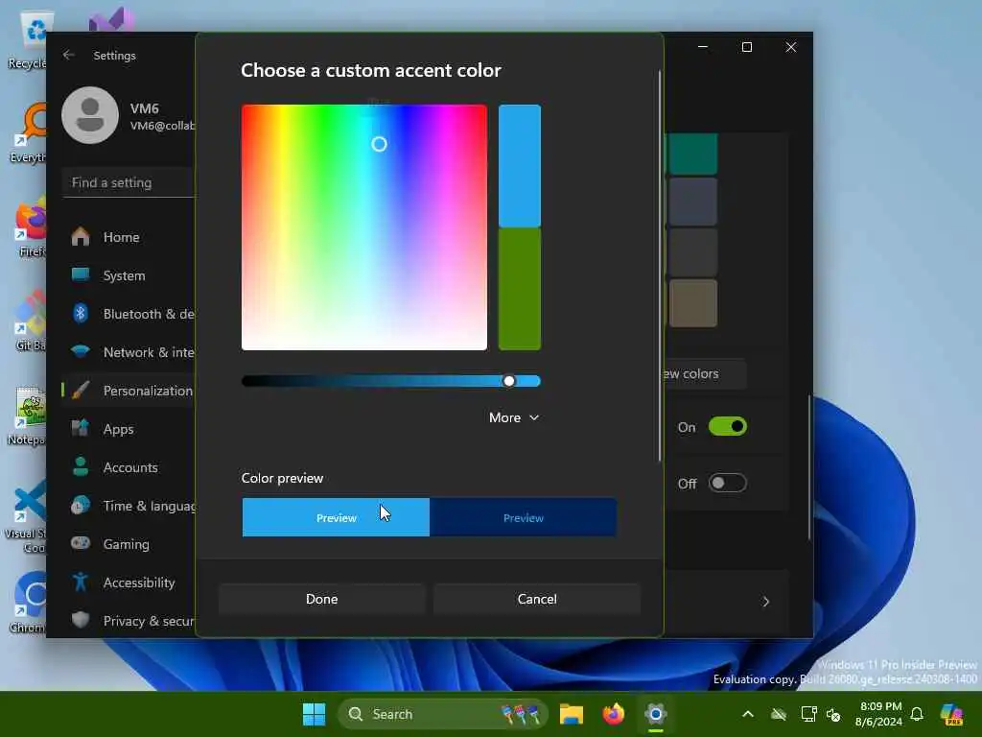Expand the row with right chevron
This screenshot has height=737, width=982.
765,602
